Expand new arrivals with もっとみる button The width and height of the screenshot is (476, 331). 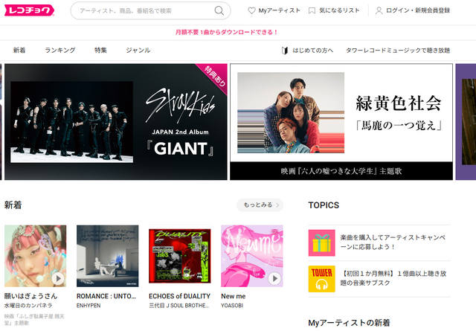tap(260, 205)
